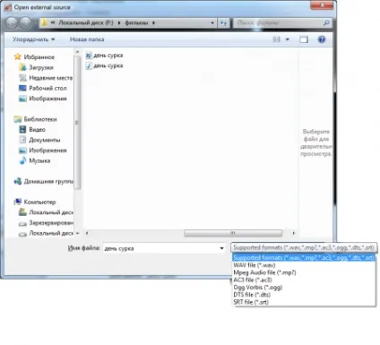Screen dimensions: 380x345
Task: Select Домашняя группа in the sidebar
Action: point(44,181)
